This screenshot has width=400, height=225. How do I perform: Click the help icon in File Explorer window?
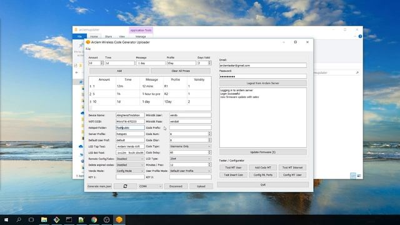pos(360,36)
